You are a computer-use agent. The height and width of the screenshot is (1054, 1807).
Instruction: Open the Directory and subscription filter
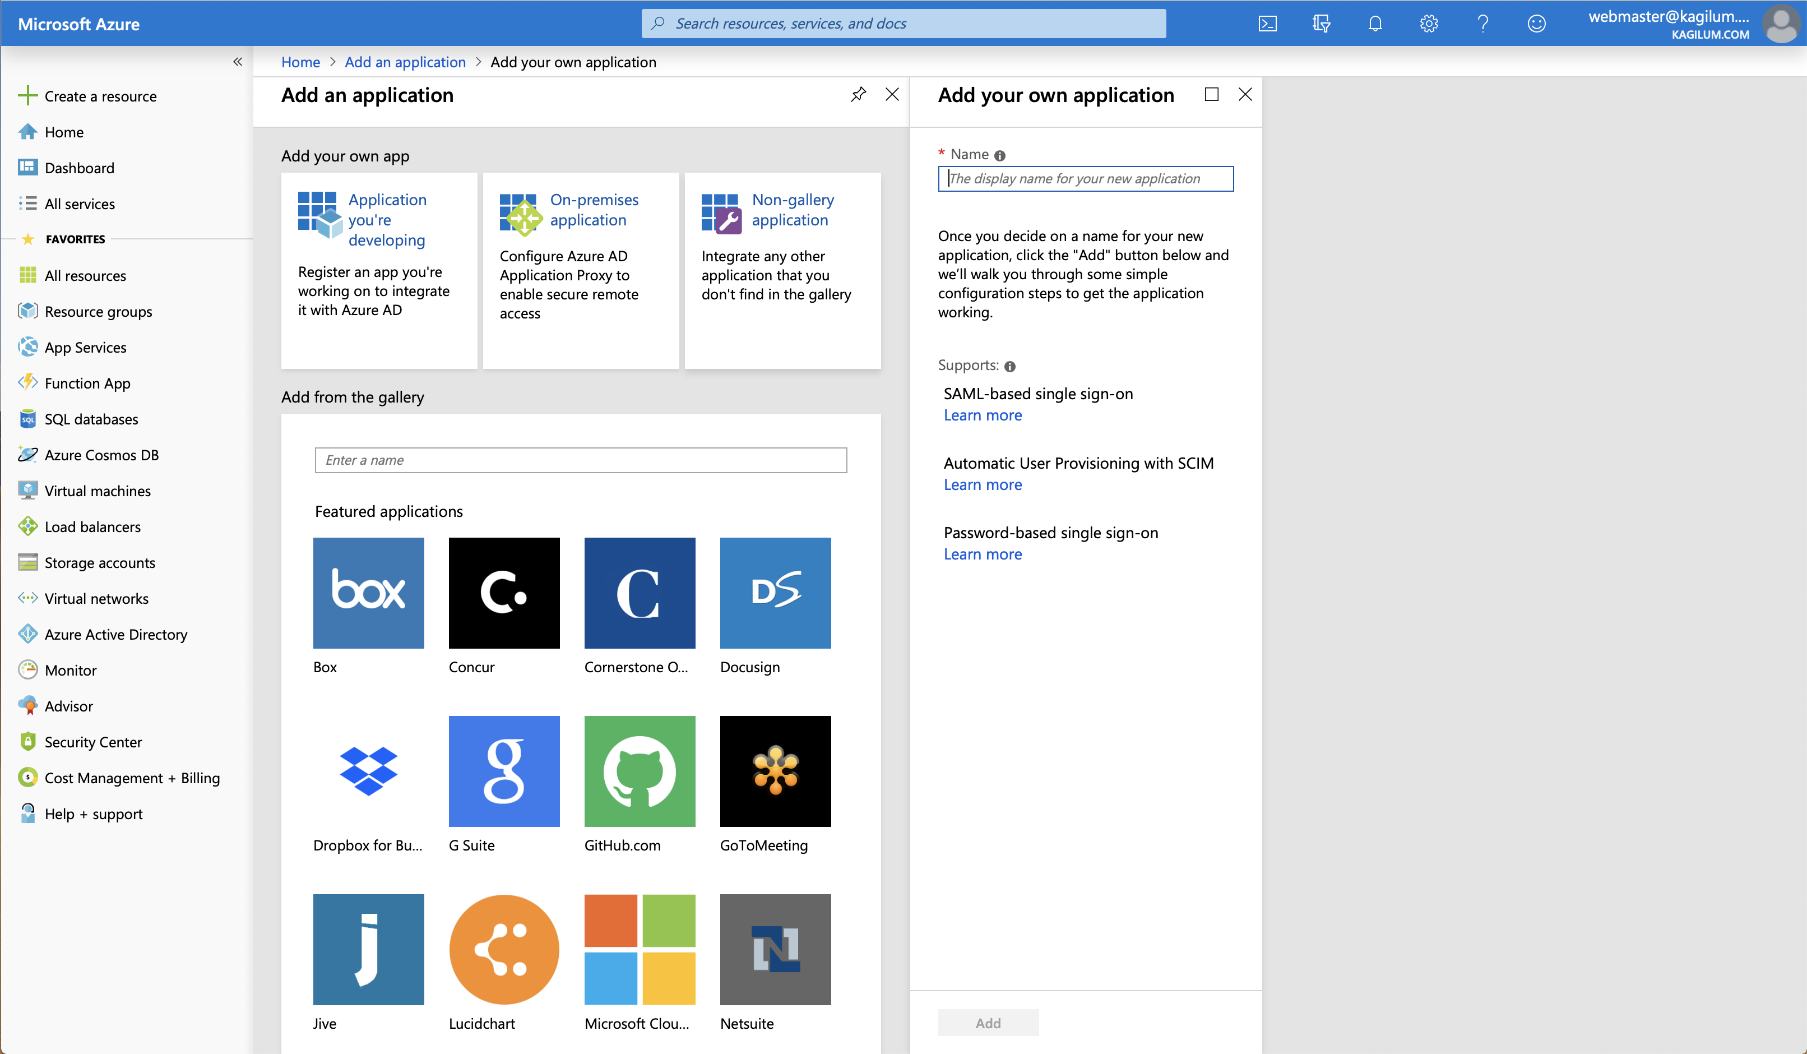click(x=1321, y=24)
